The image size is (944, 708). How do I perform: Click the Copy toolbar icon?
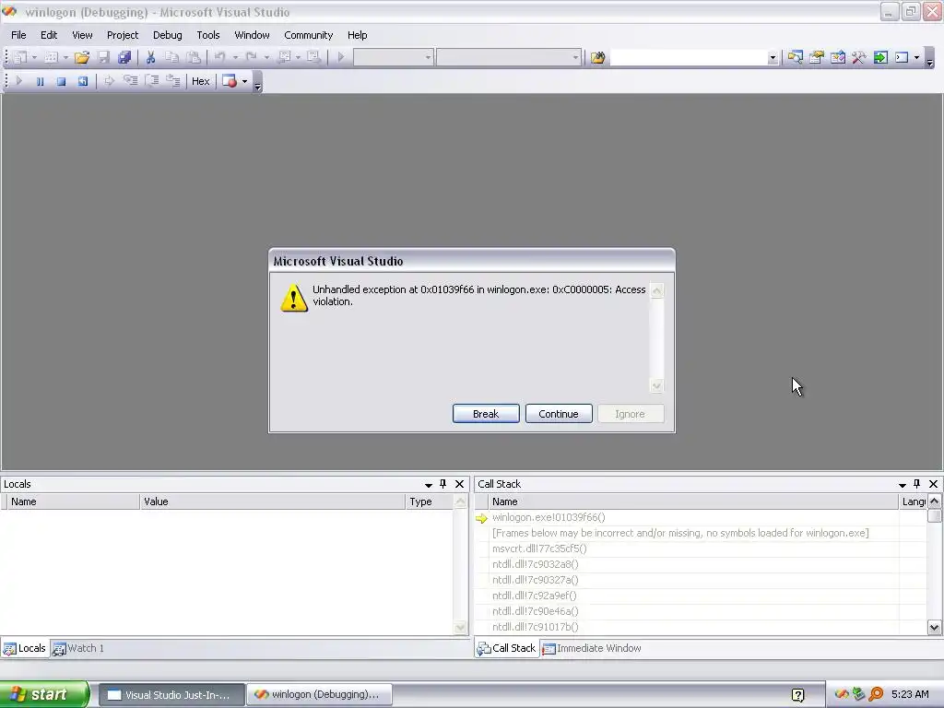click(172, 57)
